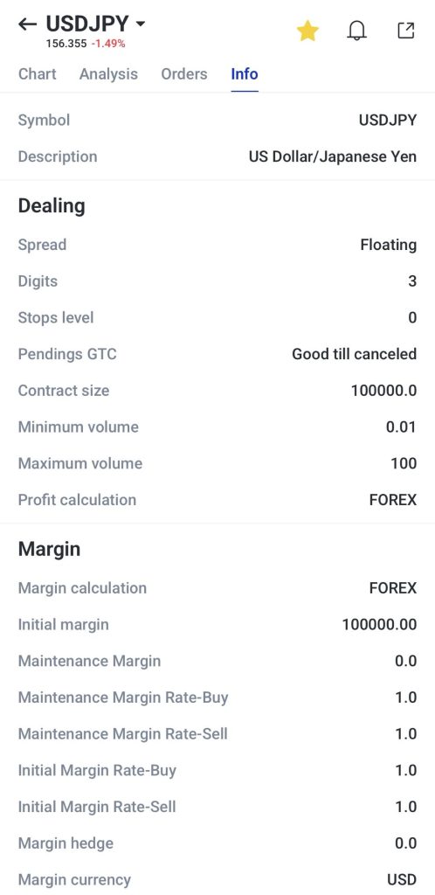Switch to the Chart tab
This screenshot has height=895, width=435.
(37, 74)
